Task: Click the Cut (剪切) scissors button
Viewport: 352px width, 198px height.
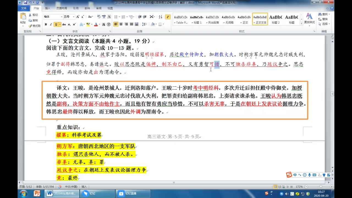Action: point(33,15)
